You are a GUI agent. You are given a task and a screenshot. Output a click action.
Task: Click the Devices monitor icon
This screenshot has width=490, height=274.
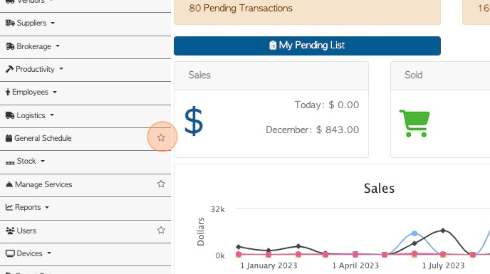pos(10,253)
